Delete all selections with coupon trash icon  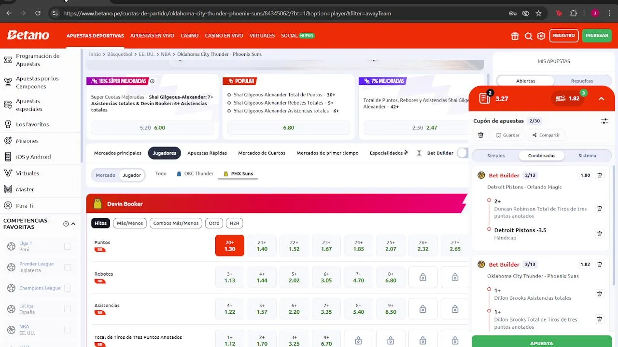click(x=480, y=135)
